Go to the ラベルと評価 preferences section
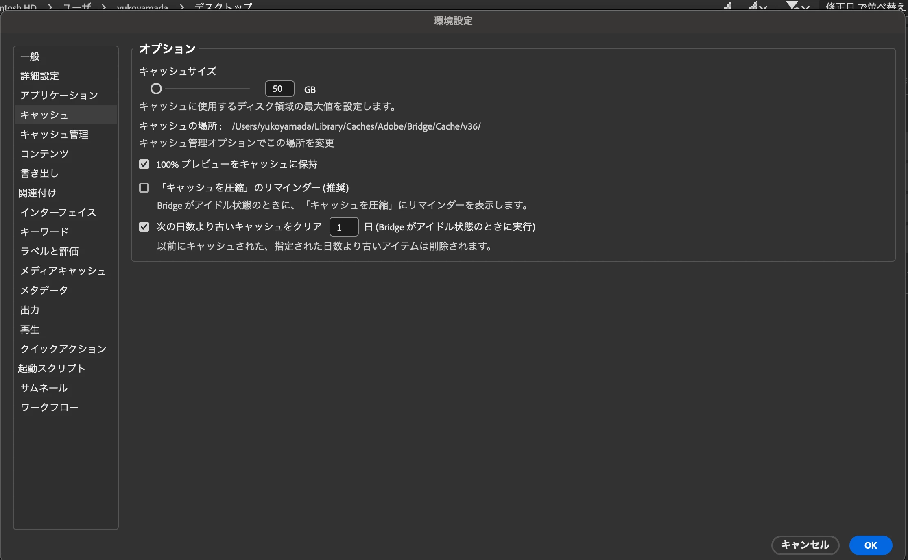Screen dimensions: 908x560 [50, 251]
